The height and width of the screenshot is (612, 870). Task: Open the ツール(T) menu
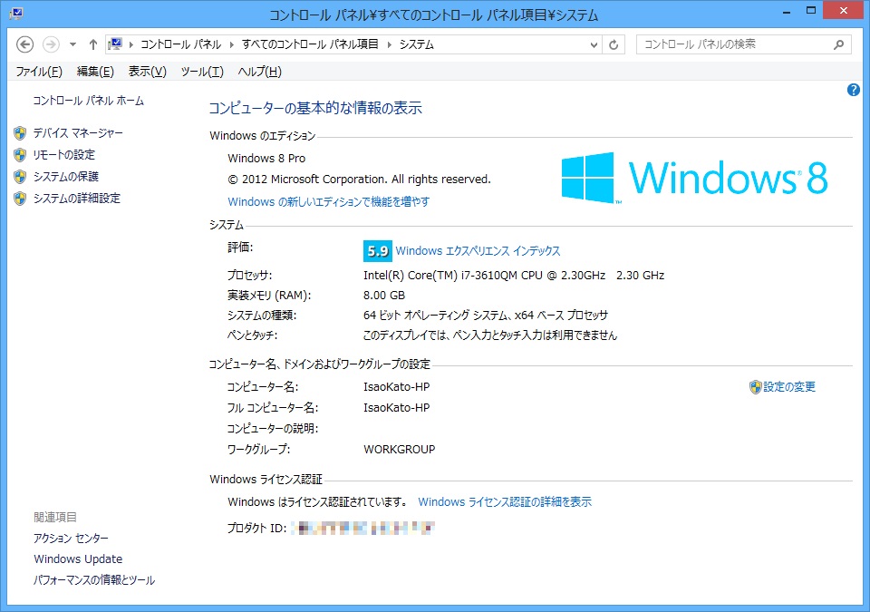[202, 72]
